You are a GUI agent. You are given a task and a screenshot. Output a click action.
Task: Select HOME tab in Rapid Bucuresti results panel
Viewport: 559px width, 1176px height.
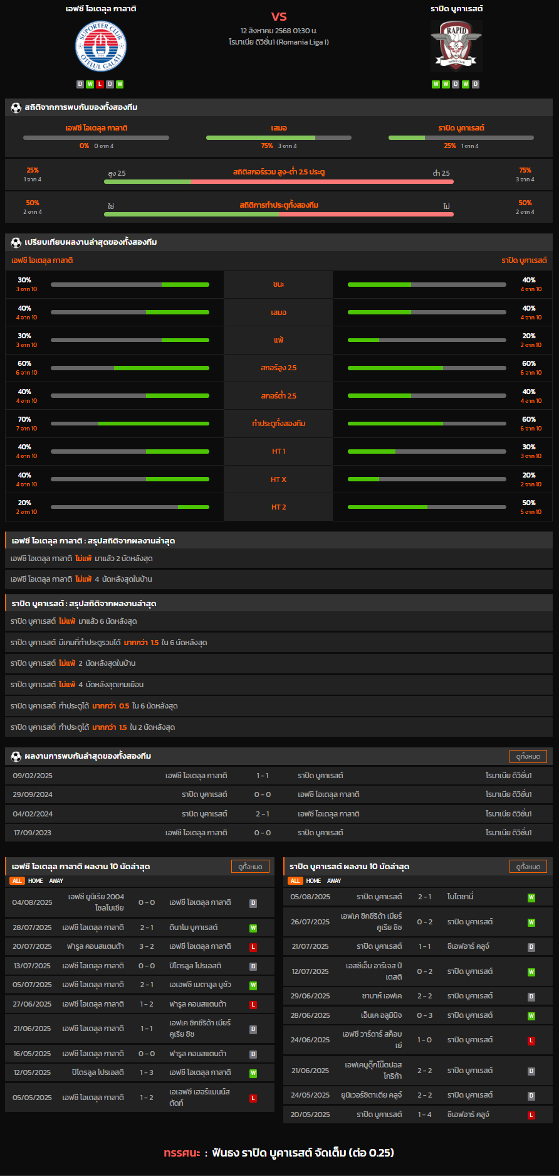(314, 881)
